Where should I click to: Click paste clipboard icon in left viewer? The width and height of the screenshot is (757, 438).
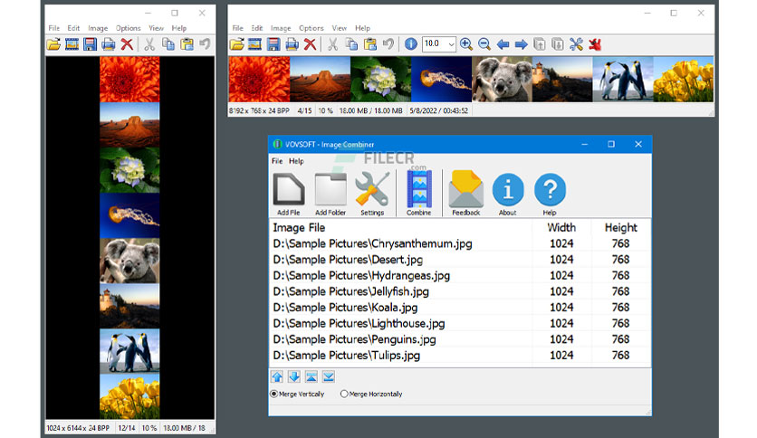pyautogui.click(x=187, y=44)
